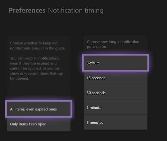The image size is (167, 141).
Task: Set popup time to one minute
Action: coord(115,108)
